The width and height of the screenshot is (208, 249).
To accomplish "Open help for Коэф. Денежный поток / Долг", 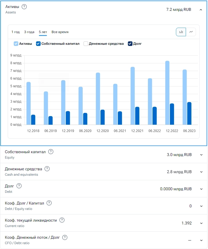I will pyautogui.click(x=65, y=237).
